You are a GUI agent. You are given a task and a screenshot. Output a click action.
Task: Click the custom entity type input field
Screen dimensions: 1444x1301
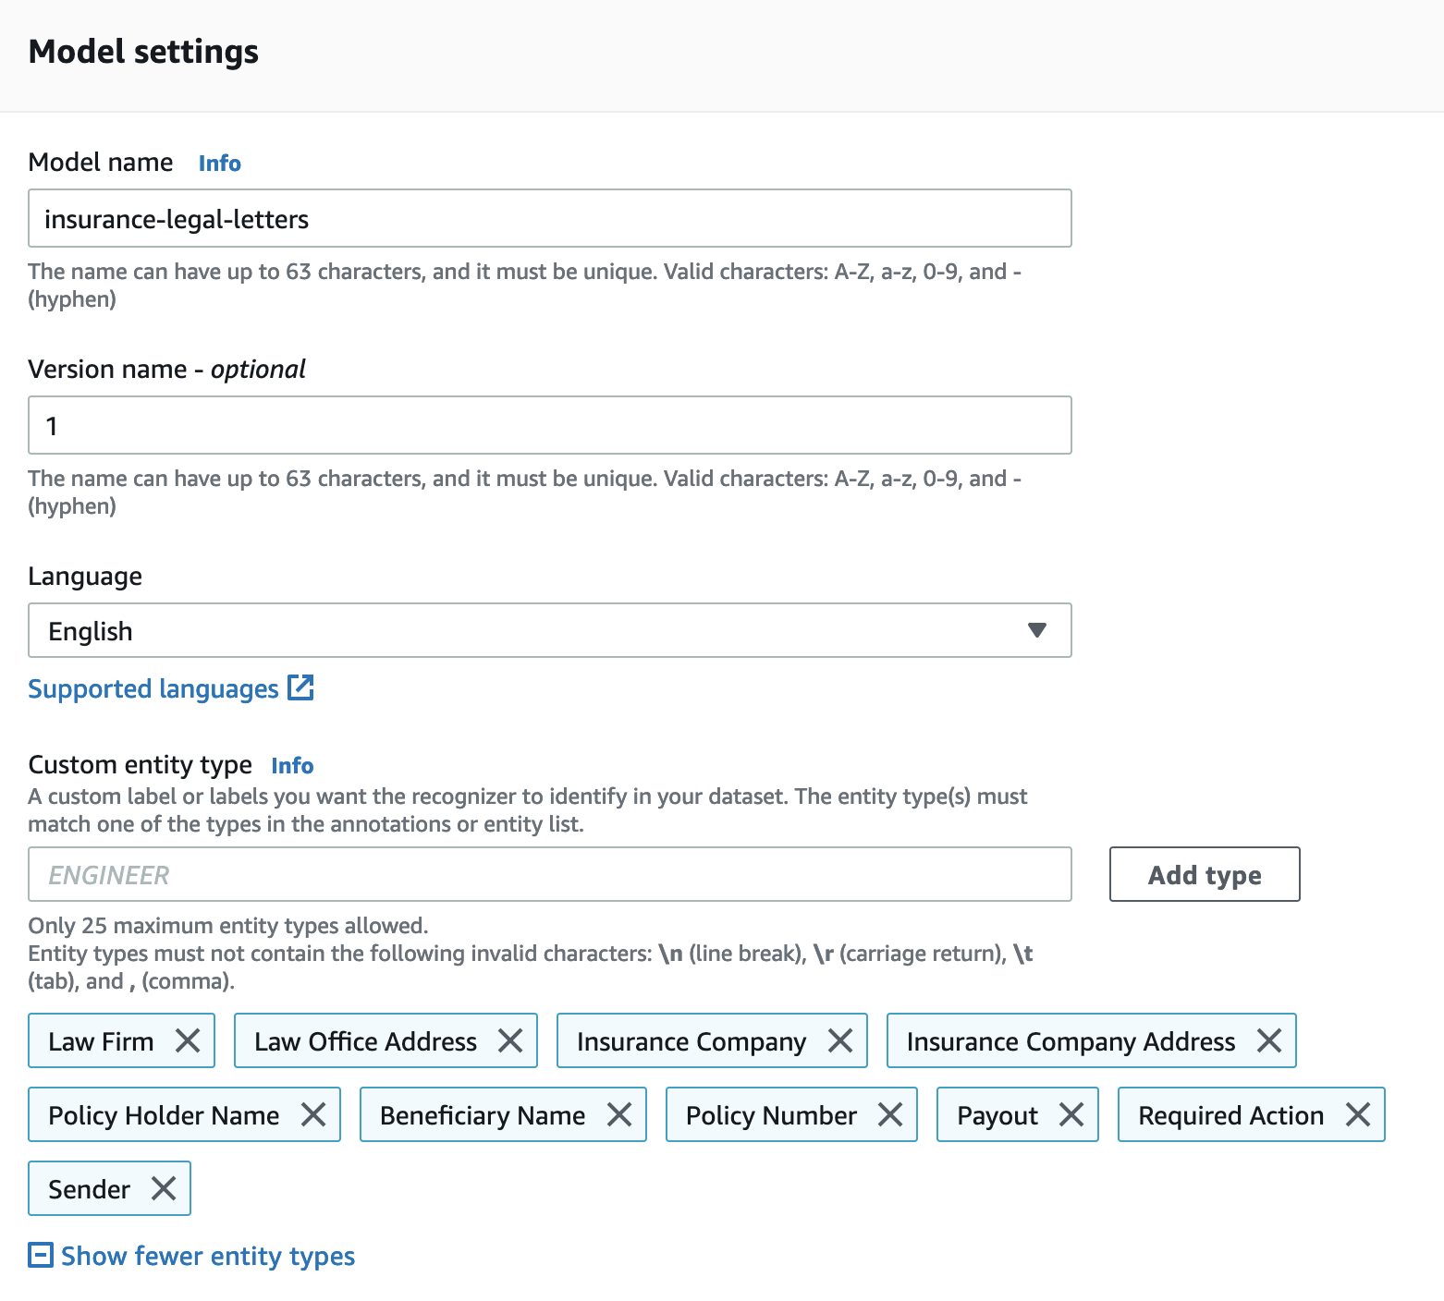(x=549, y=875)
